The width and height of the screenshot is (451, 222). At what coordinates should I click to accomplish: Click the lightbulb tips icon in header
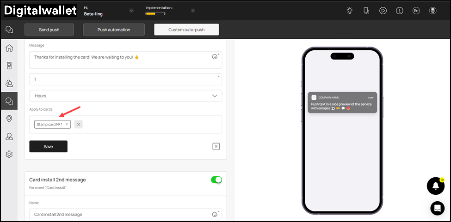pyautogui.click(x=350, y=11)
